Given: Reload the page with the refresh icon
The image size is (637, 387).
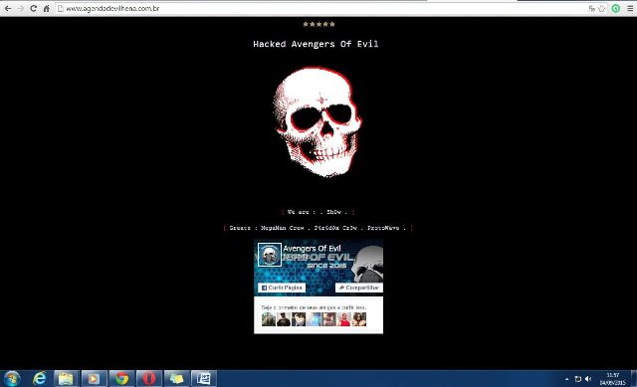Looking at the screenshot, I should click(x=33, y=8).
